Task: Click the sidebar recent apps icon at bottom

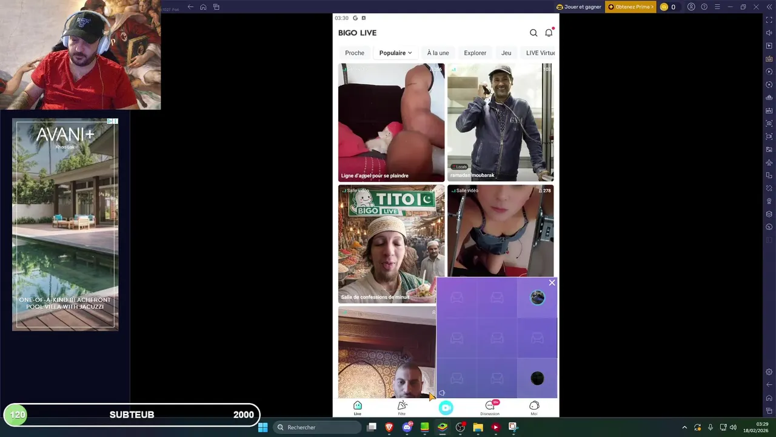Action: [x=769, y=411]
